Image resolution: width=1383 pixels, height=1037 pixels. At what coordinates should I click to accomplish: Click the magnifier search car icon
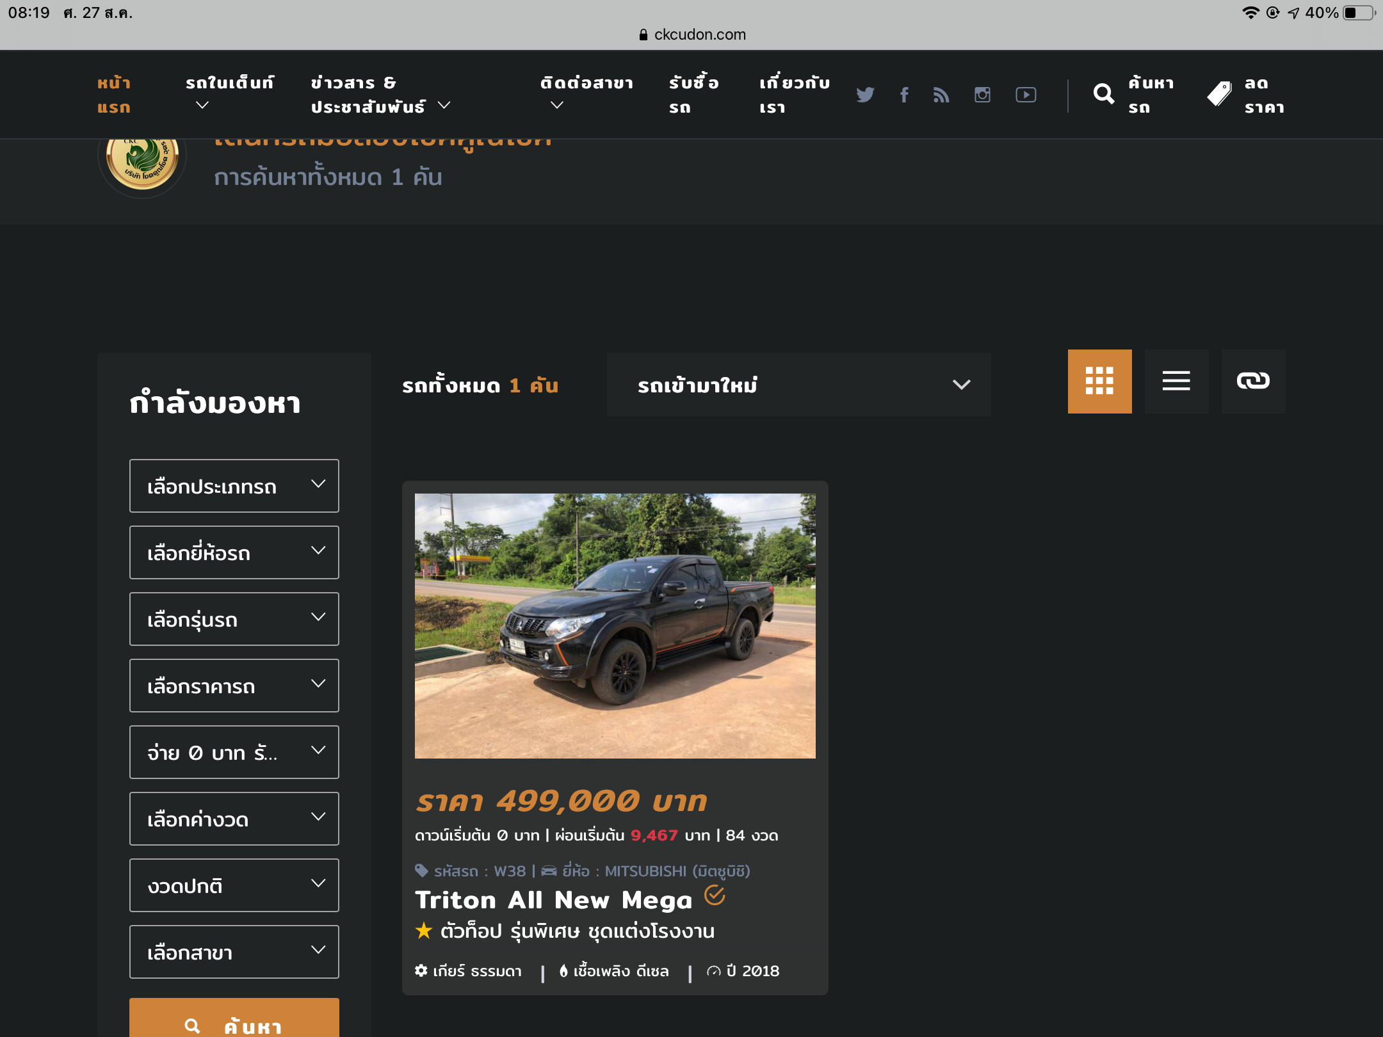[x=1104, y=95]
